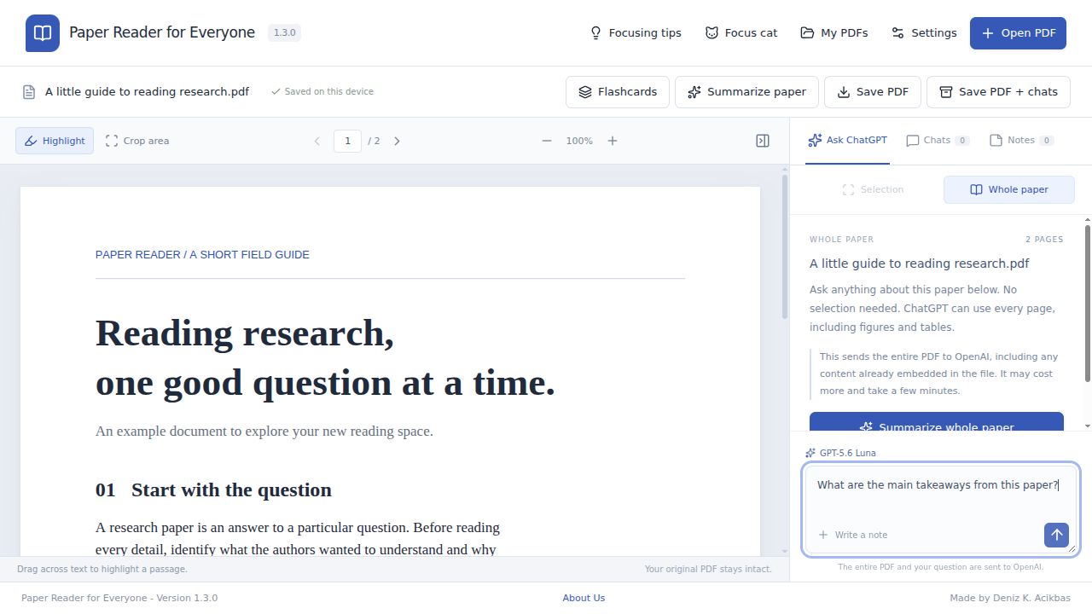This screenshot has width=1092, height=614.
Task: Select the Whole paper mode
Action: coord(1009,189)
